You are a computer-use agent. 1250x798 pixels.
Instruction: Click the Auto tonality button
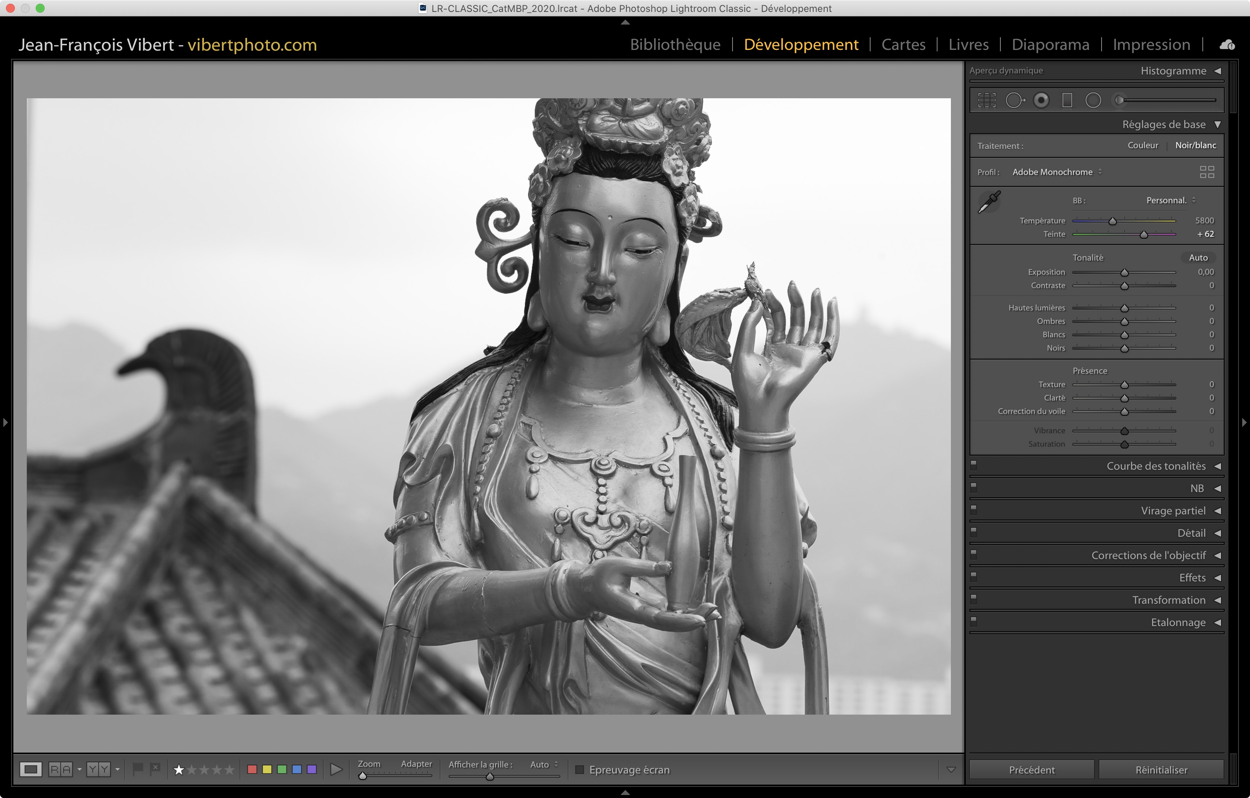1198,258
